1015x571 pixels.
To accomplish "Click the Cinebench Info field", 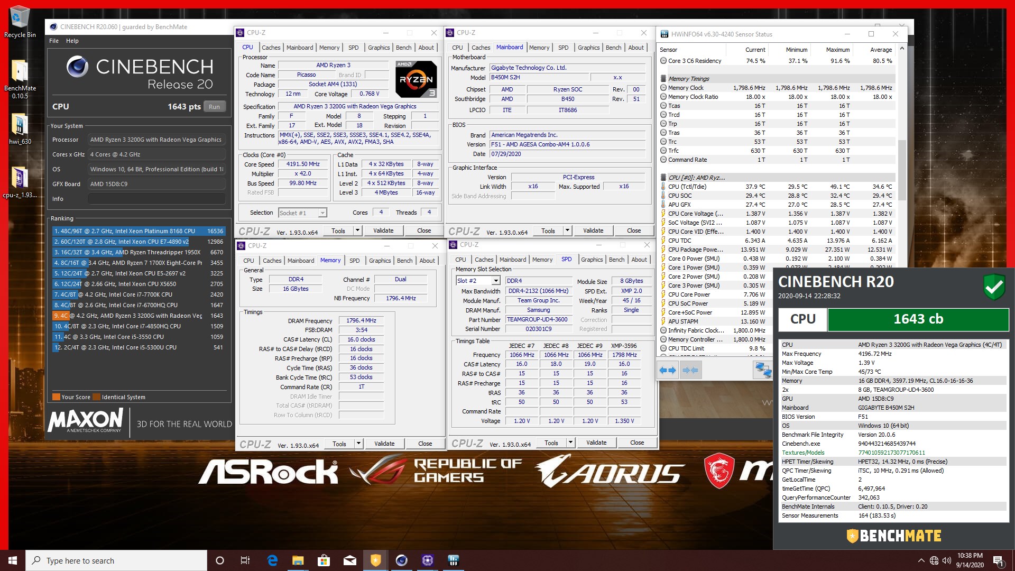I will tap(156, 199).
